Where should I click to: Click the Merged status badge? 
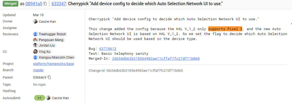11,3
